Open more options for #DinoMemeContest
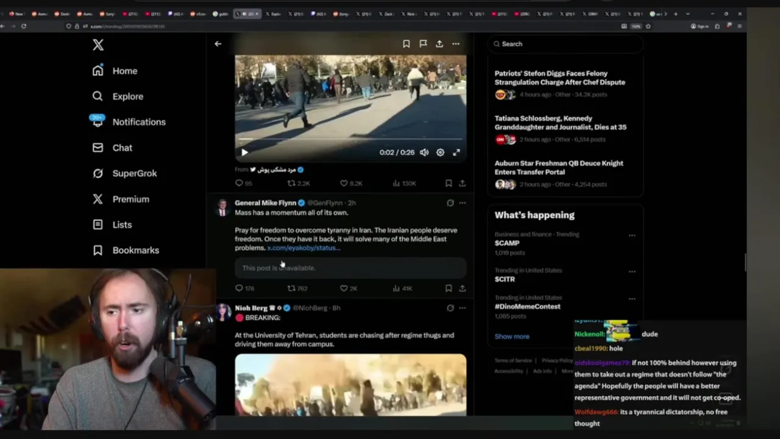This screenshot has height=439, width=780. 632,299
